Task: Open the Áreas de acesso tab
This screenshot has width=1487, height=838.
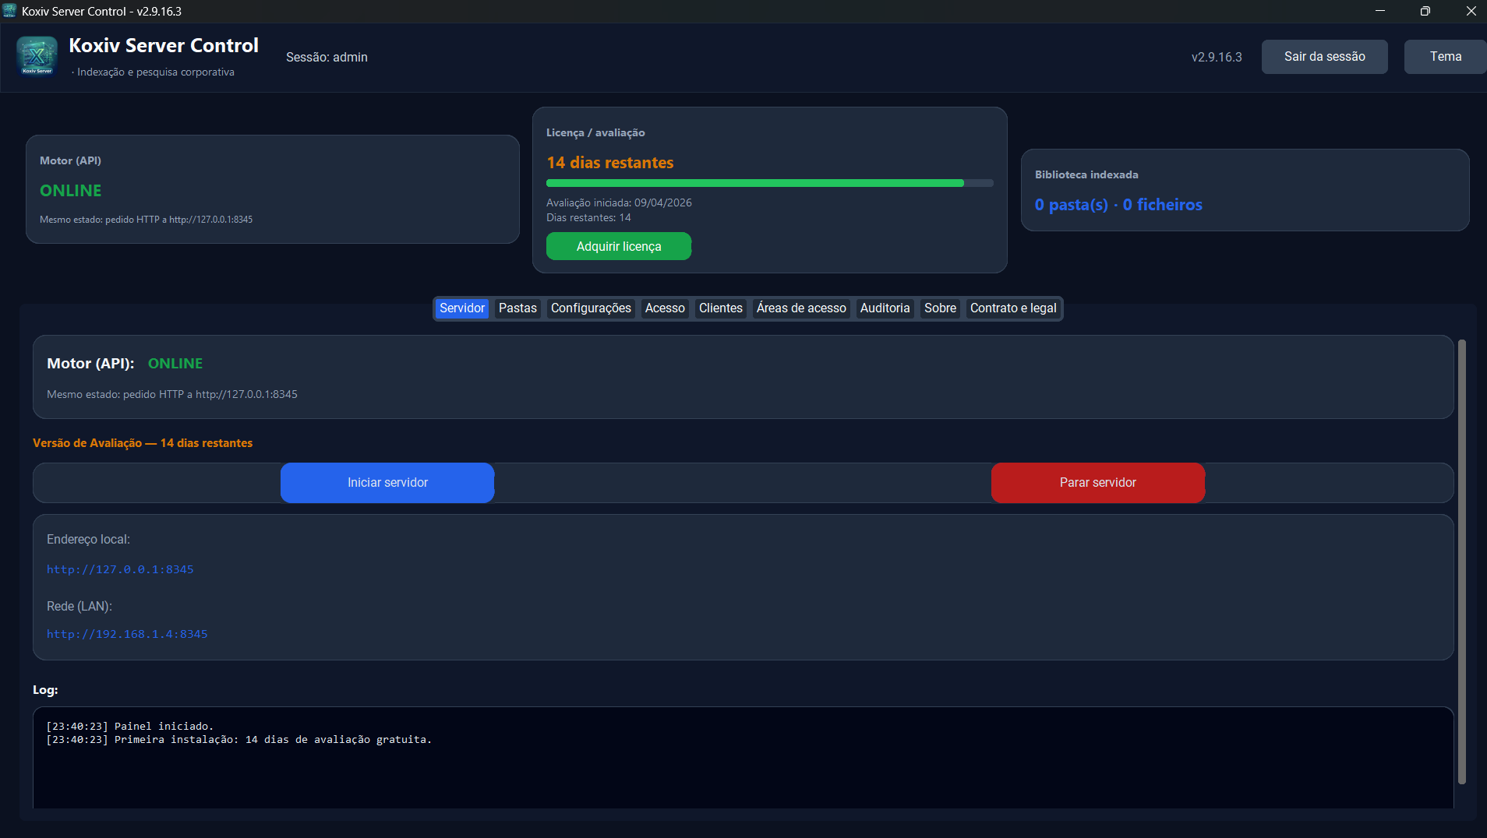Action: (x=800, y=308)
